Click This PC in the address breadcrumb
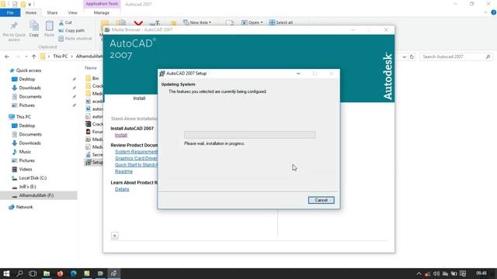This screenshot has width=497, height=279. pyautogui.click(x=61, y=57)
